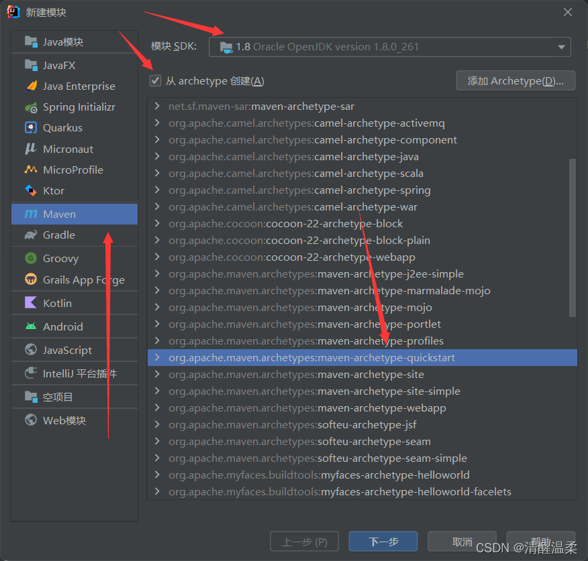Click the 下一步 button
The height and width of the screenshot is (561, 588).
coord(383,541)
